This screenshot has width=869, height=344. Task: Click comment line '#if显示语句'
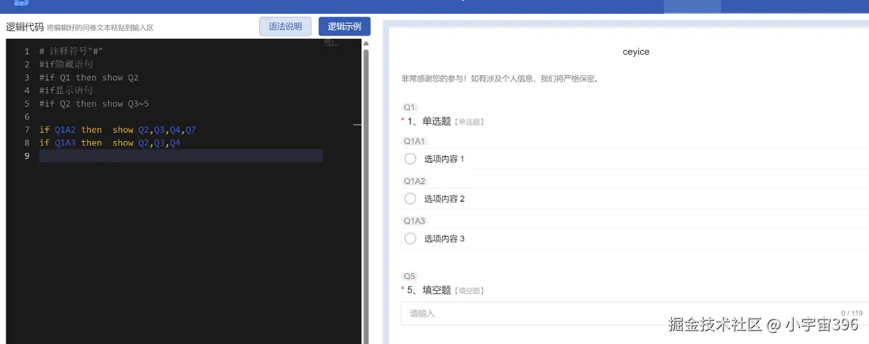(x=66, y=91)
